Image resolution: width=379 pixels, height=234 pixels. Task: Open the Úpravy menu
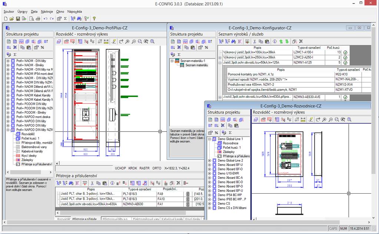click(x=23, y=11)
